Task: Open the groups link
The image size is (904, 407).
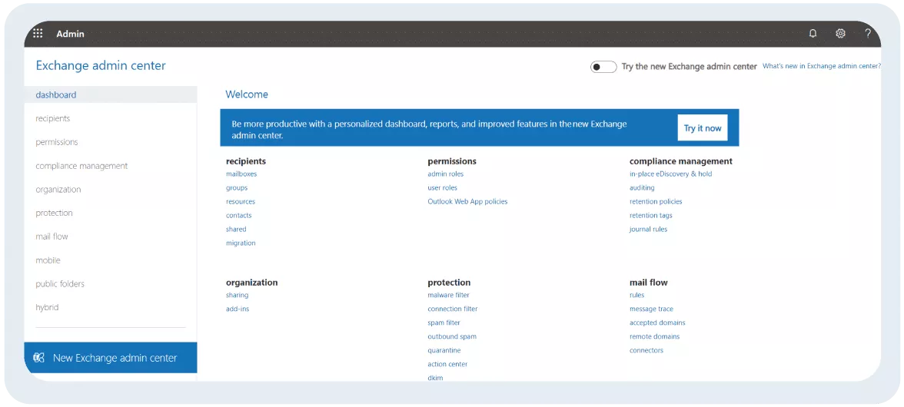Action: tap(237, 187)
